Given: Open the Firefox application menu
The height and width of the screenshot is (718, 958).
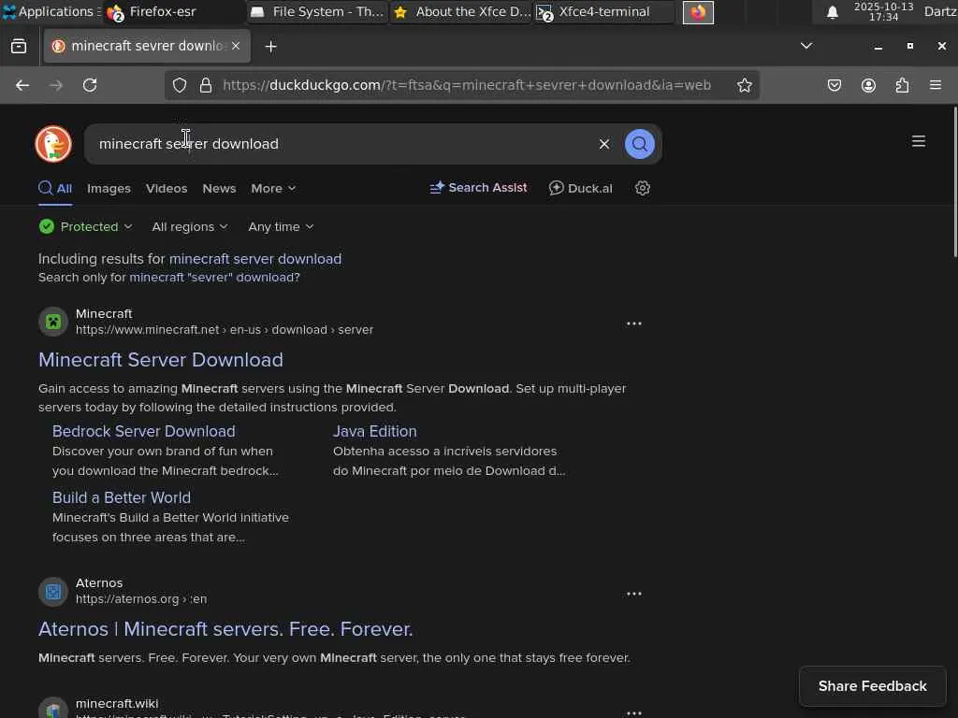Looking at the screenshot, I should (936, 85).
